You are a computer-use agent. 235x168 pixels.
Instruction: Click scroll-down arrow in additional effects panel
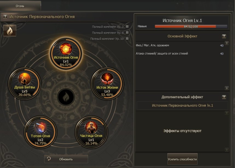pyautogui.click(x=227, y=149)
